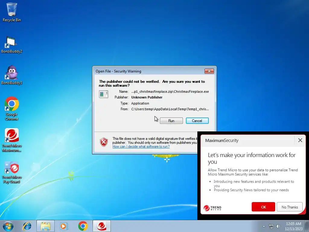Launch Internet Explorer from the taskbar
This screenshot has width=309, height=232.
[x=27, y=226]
